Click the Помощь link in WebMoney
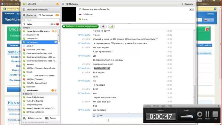The image size is (222, 125). pos(210,14)
